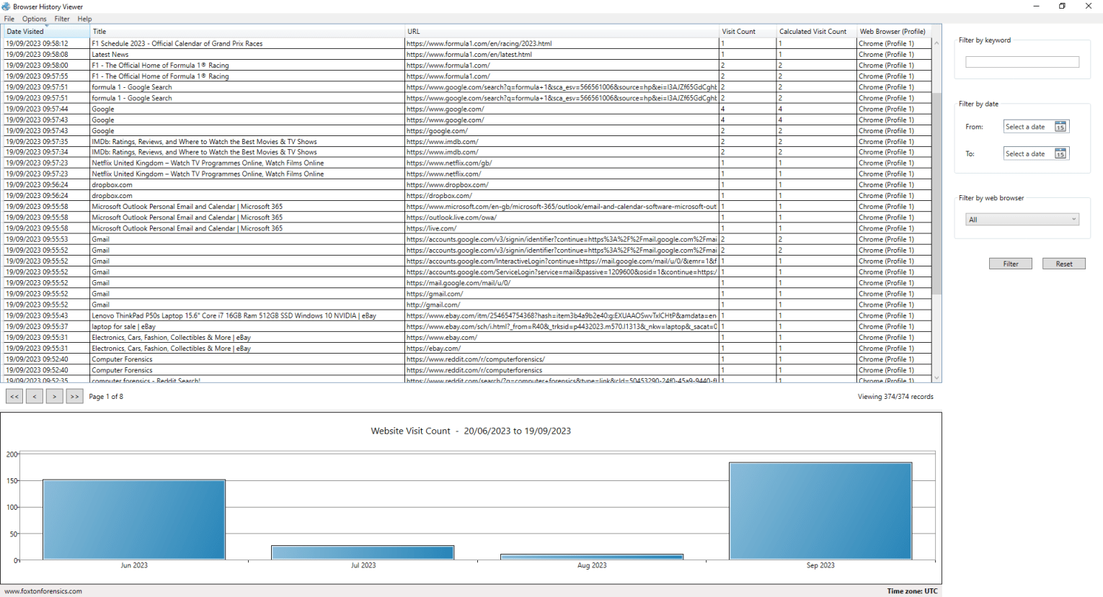Click the 'https://google.com/' URL cell
Screen dimensions: 1103x597
[x=562, y=130]
